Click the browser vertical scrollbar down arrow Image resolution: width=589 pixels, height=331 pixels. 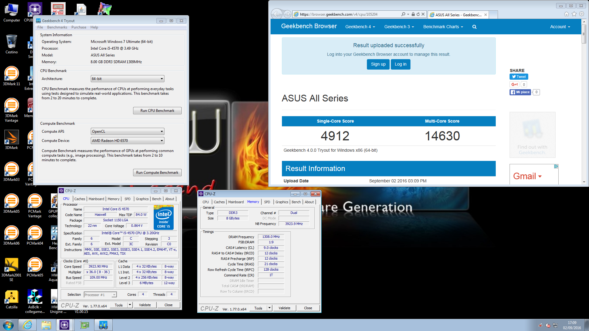click(x=584, y=182)
